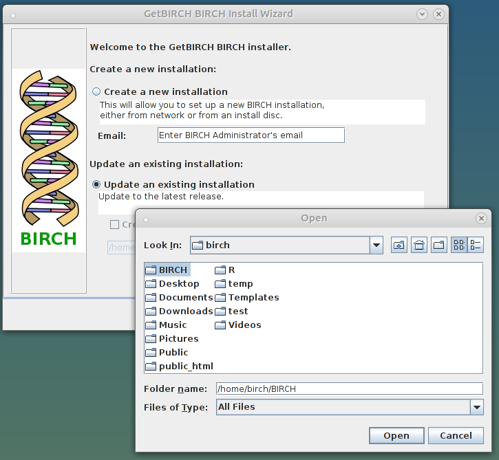Choose the Create a new installation option
This screenshot has width=499, height=460.
point(96,91)
